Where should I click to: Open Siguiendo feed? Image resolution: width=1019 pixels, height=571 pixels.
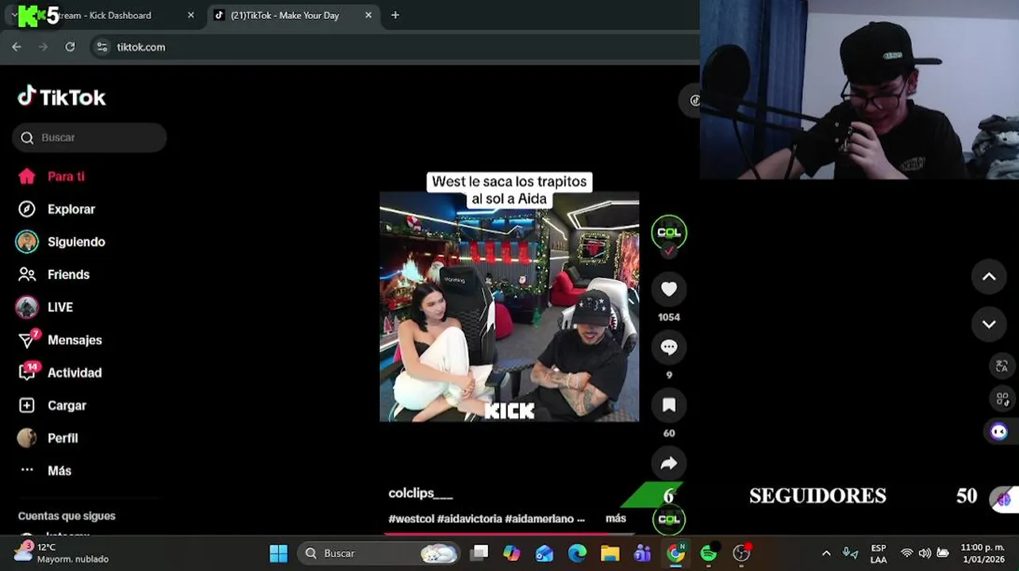61,242
